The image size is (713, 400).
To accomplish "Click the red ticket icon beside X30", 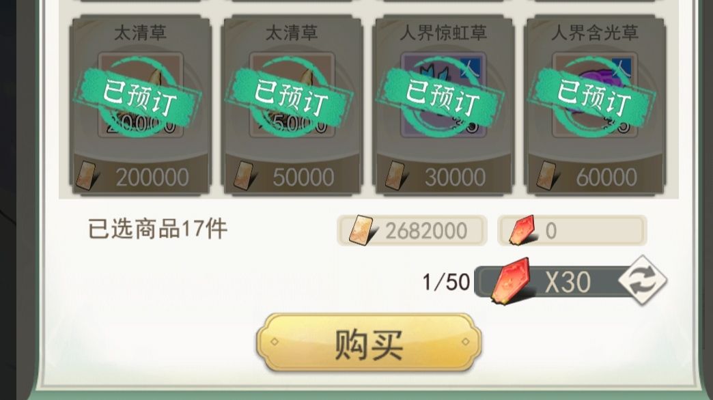I will click(510, 281).
